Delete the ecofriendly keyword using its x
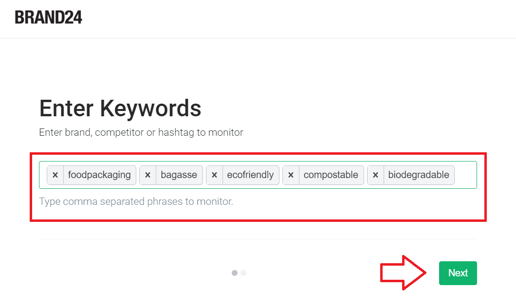Screen dimensions: 516x307 [x=214, y=175]
